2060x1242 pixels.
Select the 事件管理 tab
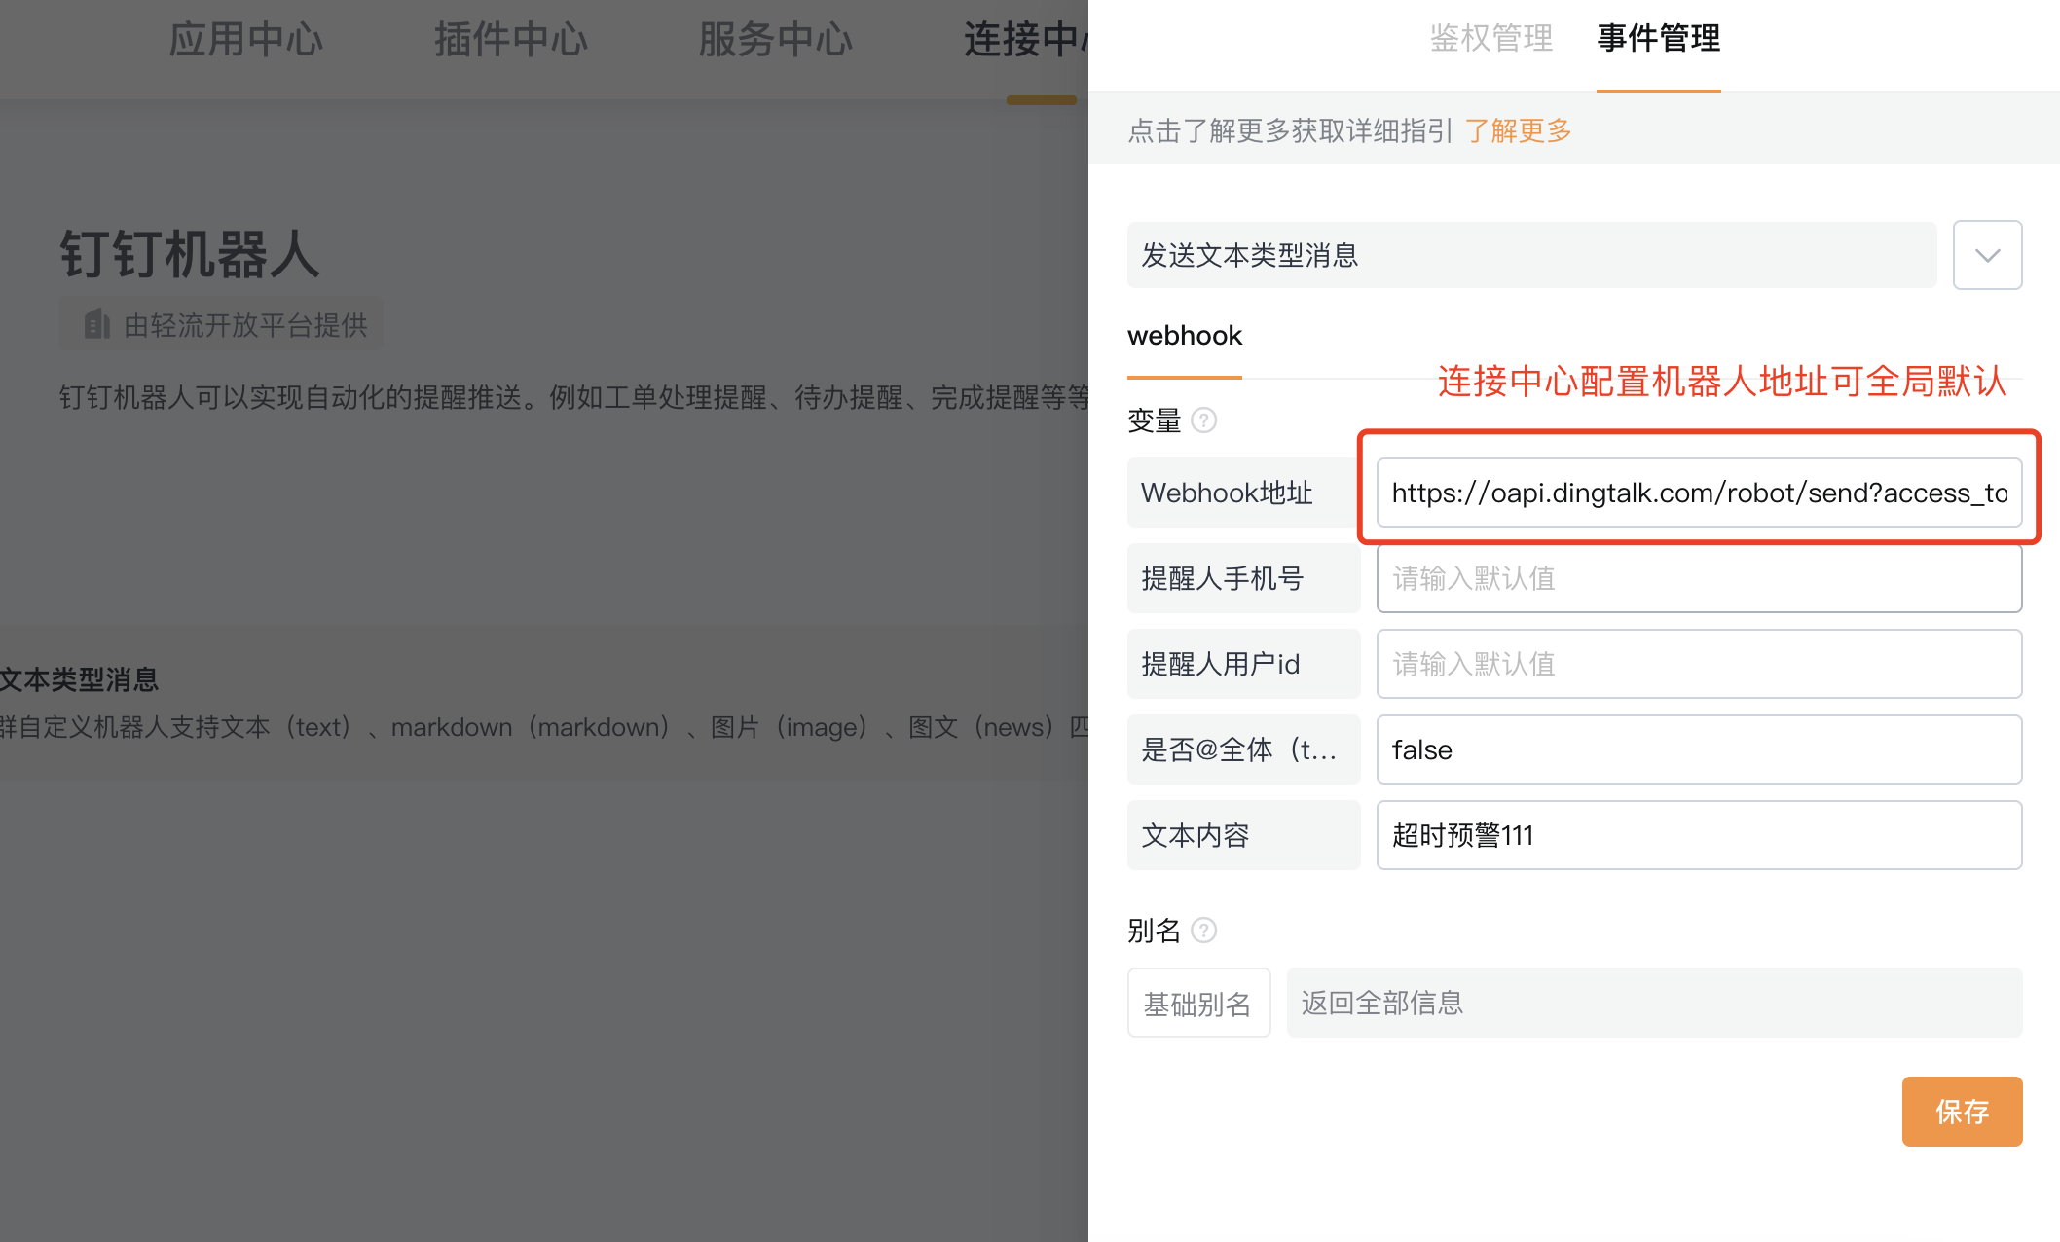click(1659, 39)
